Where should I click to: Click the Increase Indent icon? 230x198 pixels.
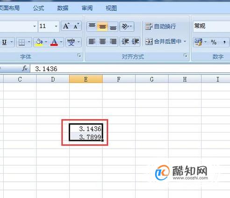[135, 42]
